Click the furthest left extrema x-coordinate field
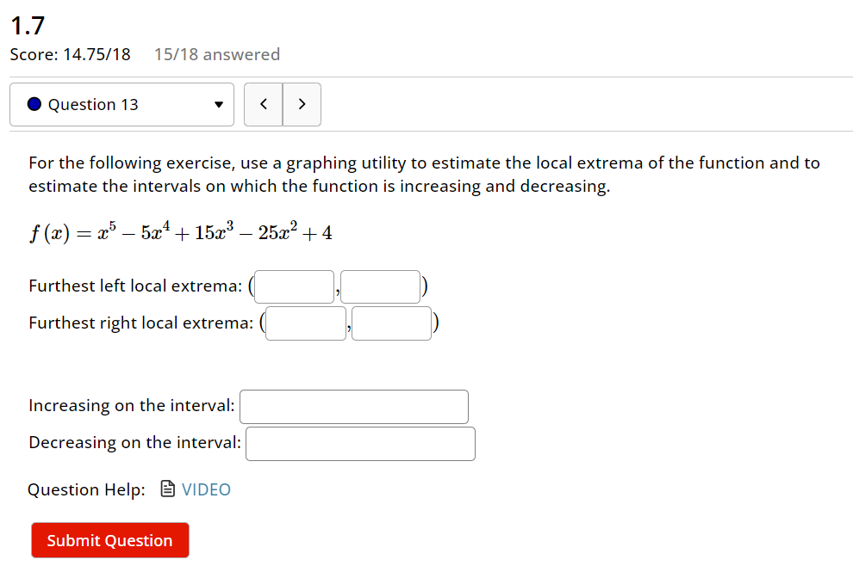 (x=294, y=286)
